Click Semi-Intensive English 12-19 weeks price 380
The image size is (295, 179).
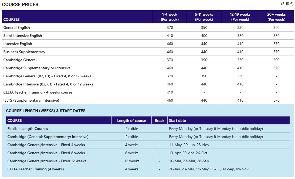click(240, 36)
